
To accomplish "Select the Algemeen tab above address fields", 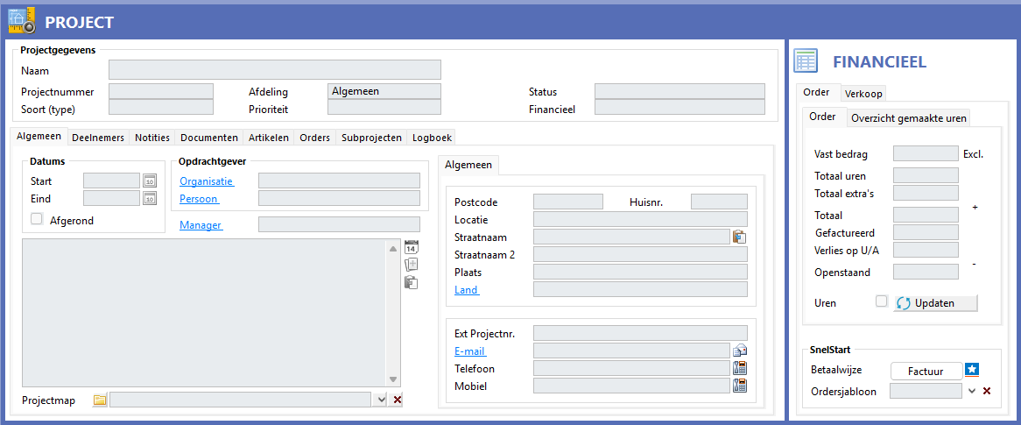I will coord(468,165).
